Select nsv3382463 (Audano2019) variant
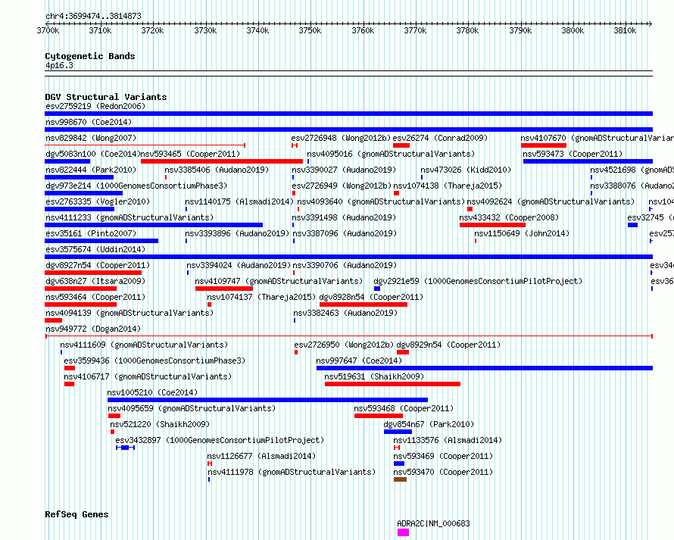This screenshot has width=674, height=540. tap(345, 313)
